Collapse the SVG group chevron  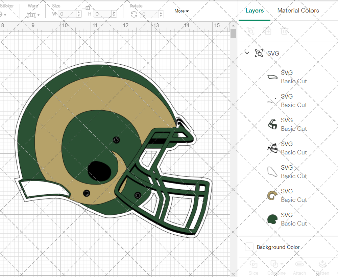click(x=247, y=53)
